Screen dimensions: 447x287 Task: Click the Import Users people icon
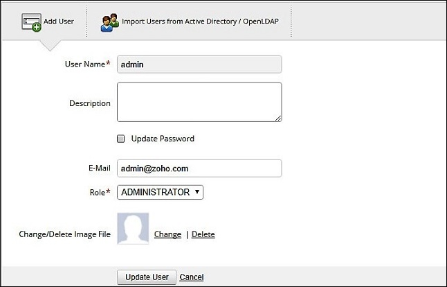click(x=110, y=22)
